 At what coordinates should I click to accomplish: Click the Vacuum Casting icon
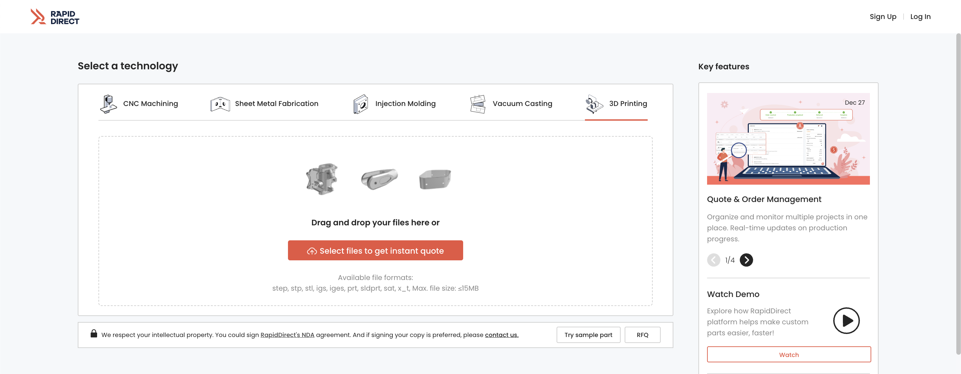[x=477, y=104]
